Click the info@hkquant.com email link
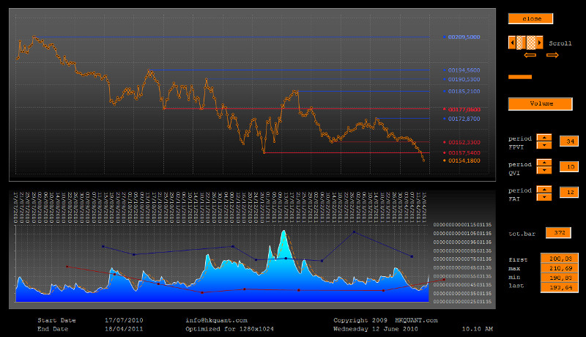The image size is (586, 337). pyautogui.click(x=217, y=320)
